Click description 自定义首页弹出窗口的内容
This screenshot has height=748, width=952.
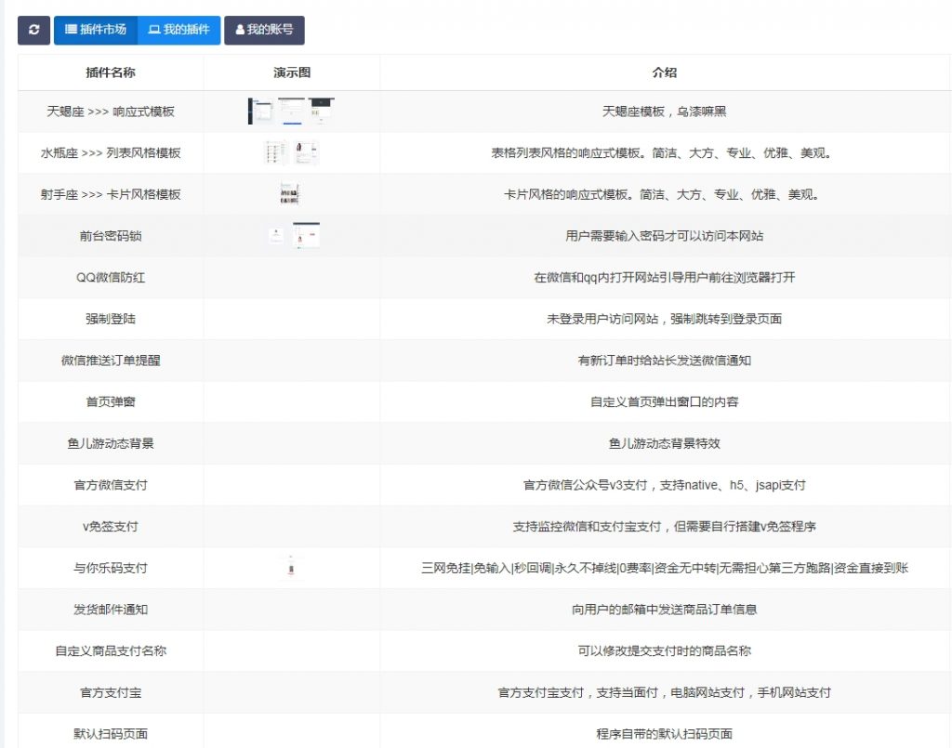click(664, 402)
